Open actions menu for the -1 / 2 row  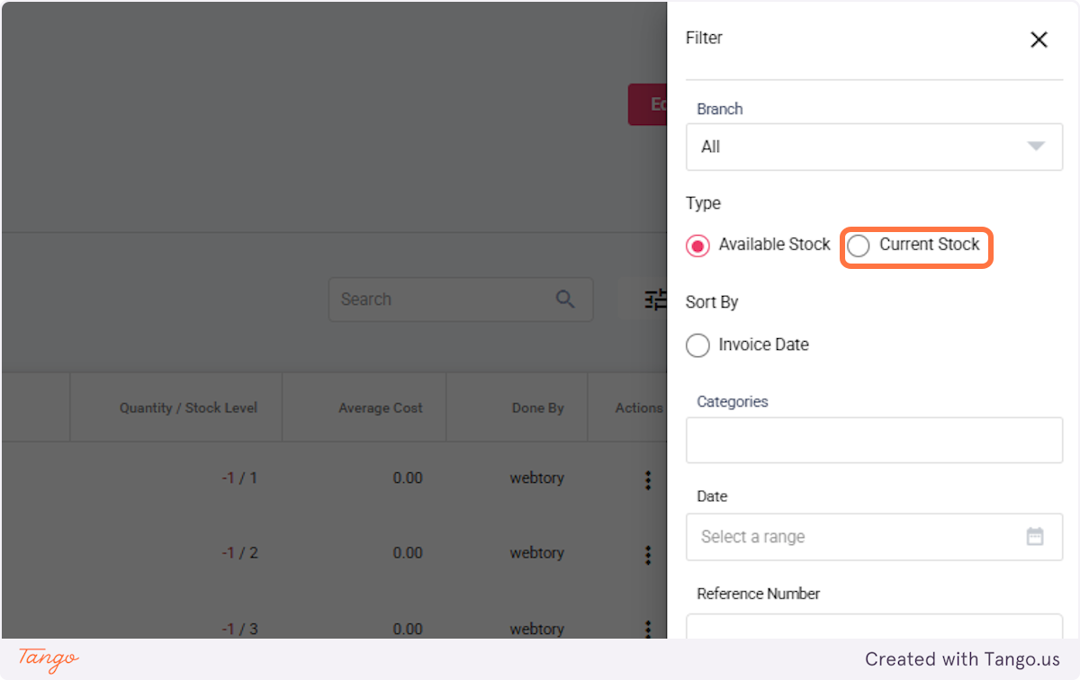pos(648,555)
